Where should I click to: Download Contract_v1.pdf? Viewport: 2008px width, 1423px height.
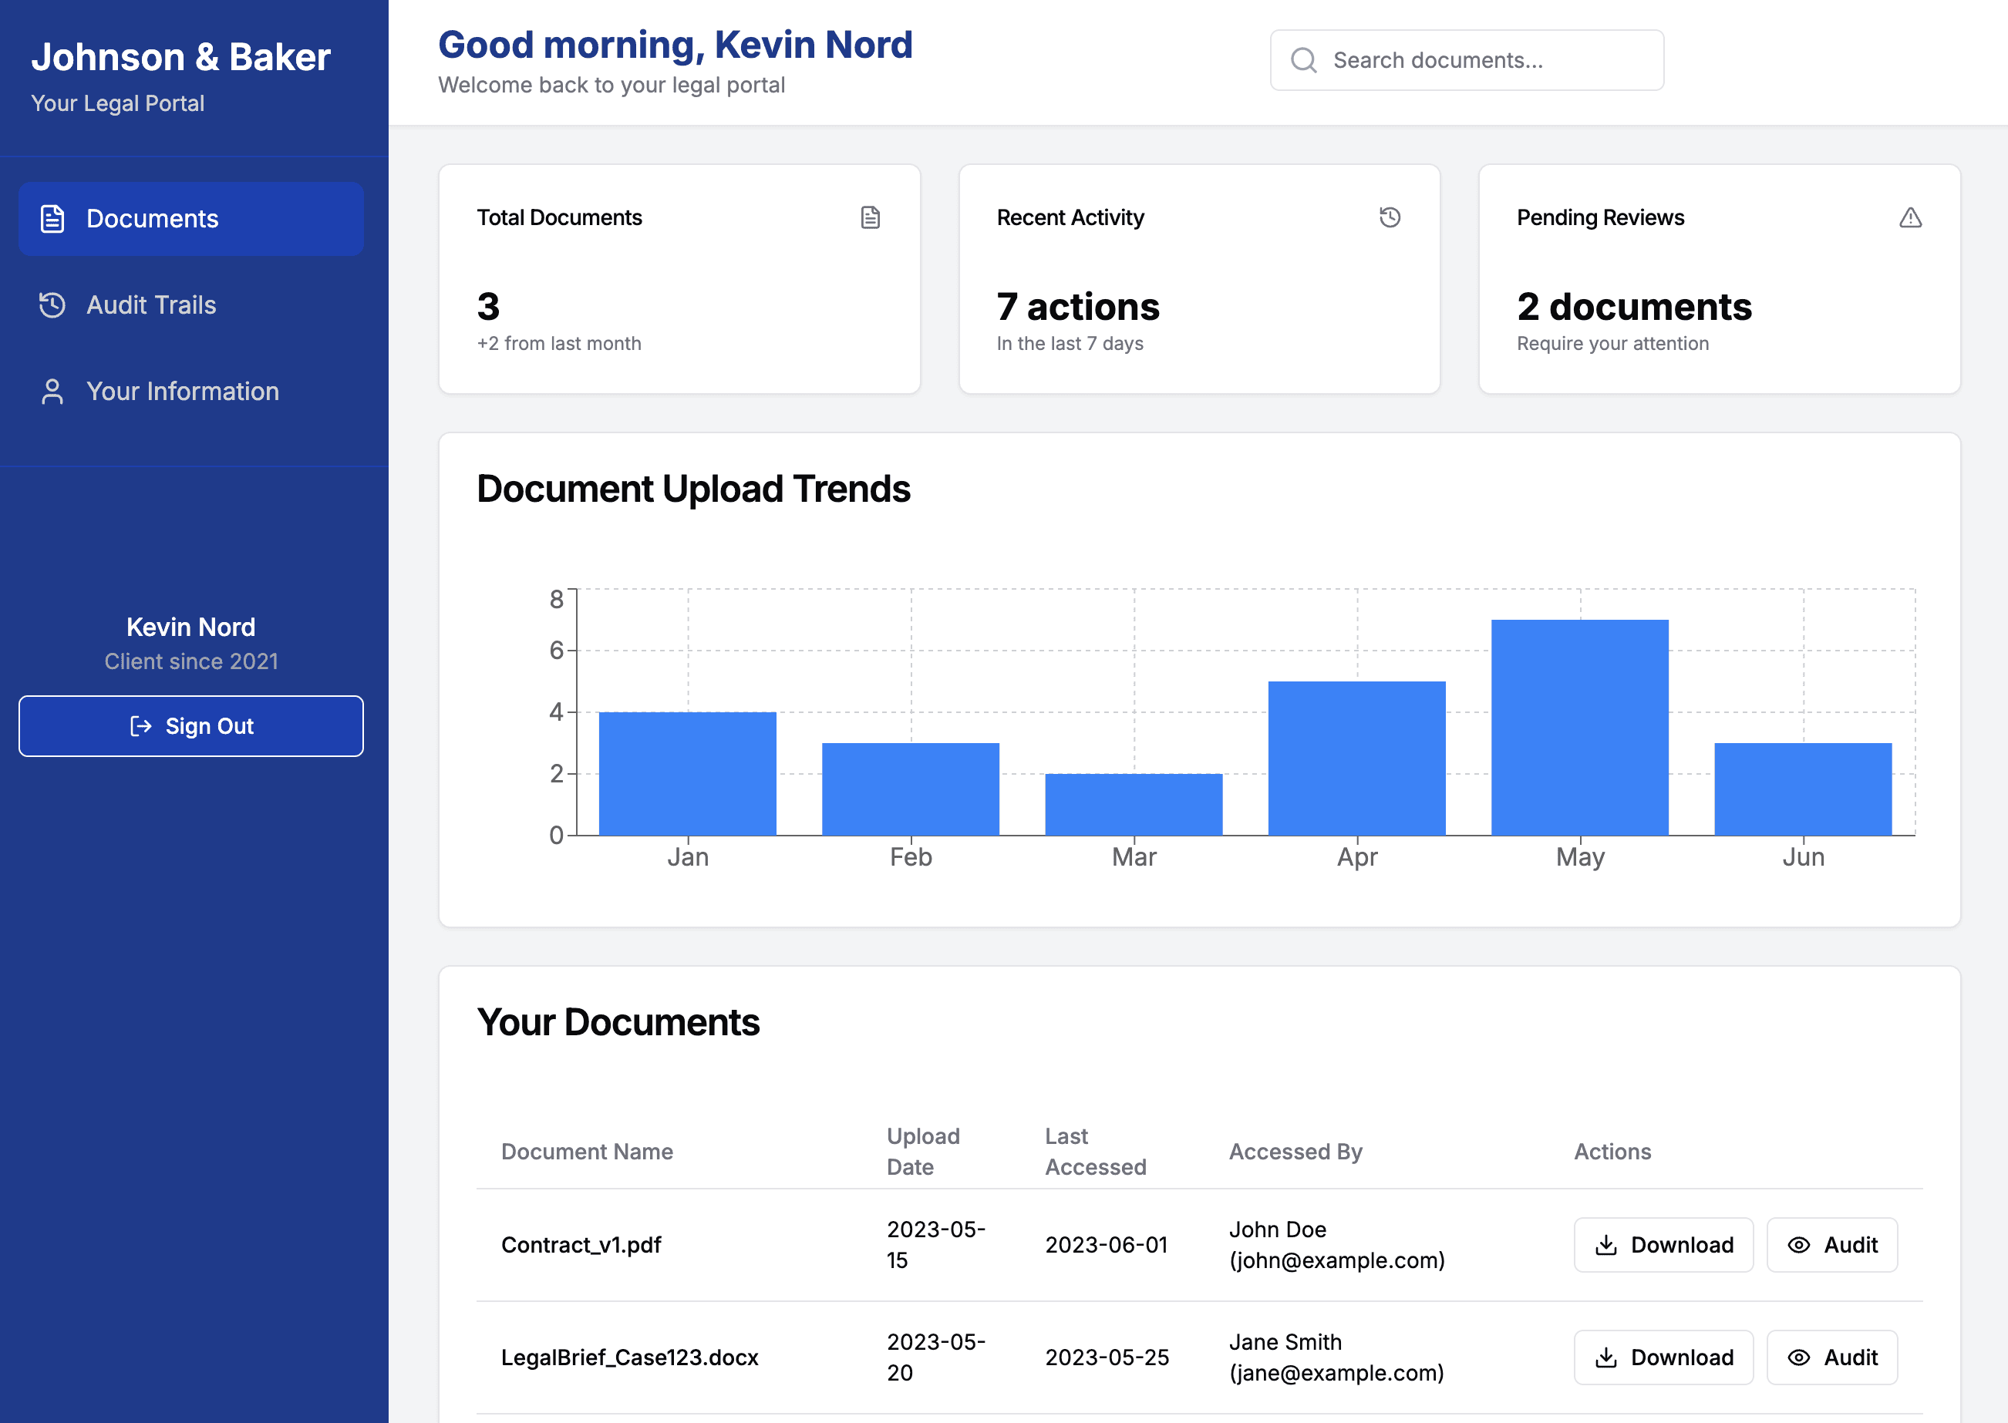click(1663, 1245)
